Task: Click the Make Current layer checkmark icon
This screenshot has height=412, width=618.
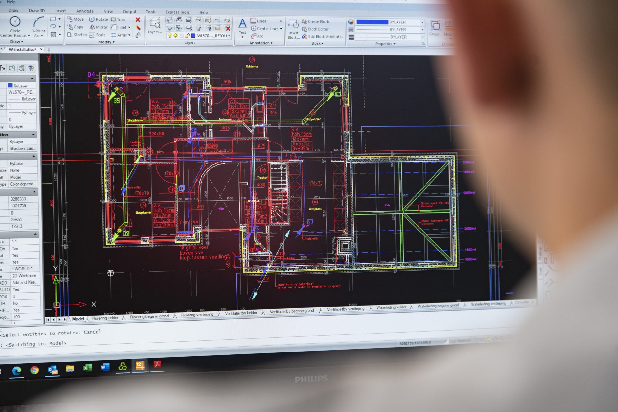Action: pyautogui.click(x=170, y=28)
